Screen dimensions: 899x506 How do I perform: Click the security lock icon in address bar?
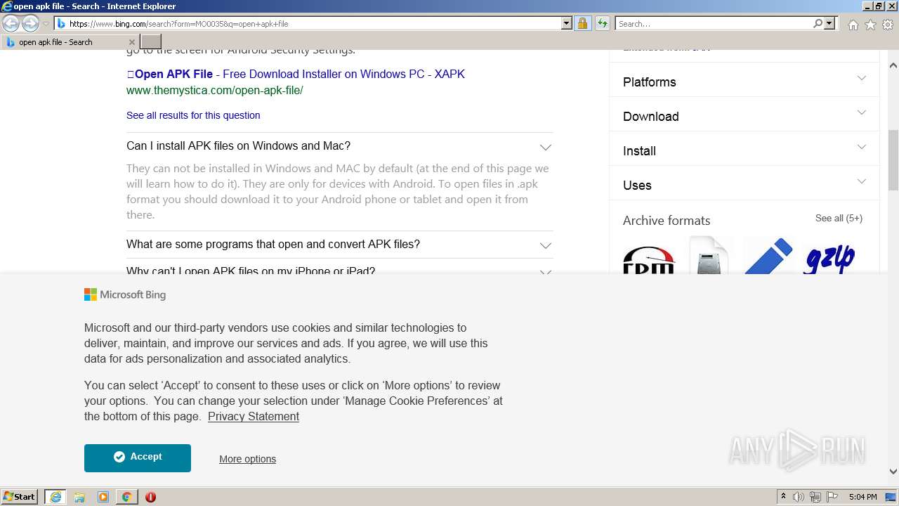click(x=582, y=24)
